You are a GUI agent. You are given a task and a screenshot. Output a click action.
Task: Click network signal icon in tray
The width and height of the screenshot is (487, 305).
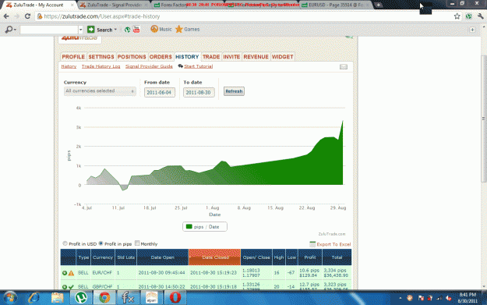pos(439,298)
